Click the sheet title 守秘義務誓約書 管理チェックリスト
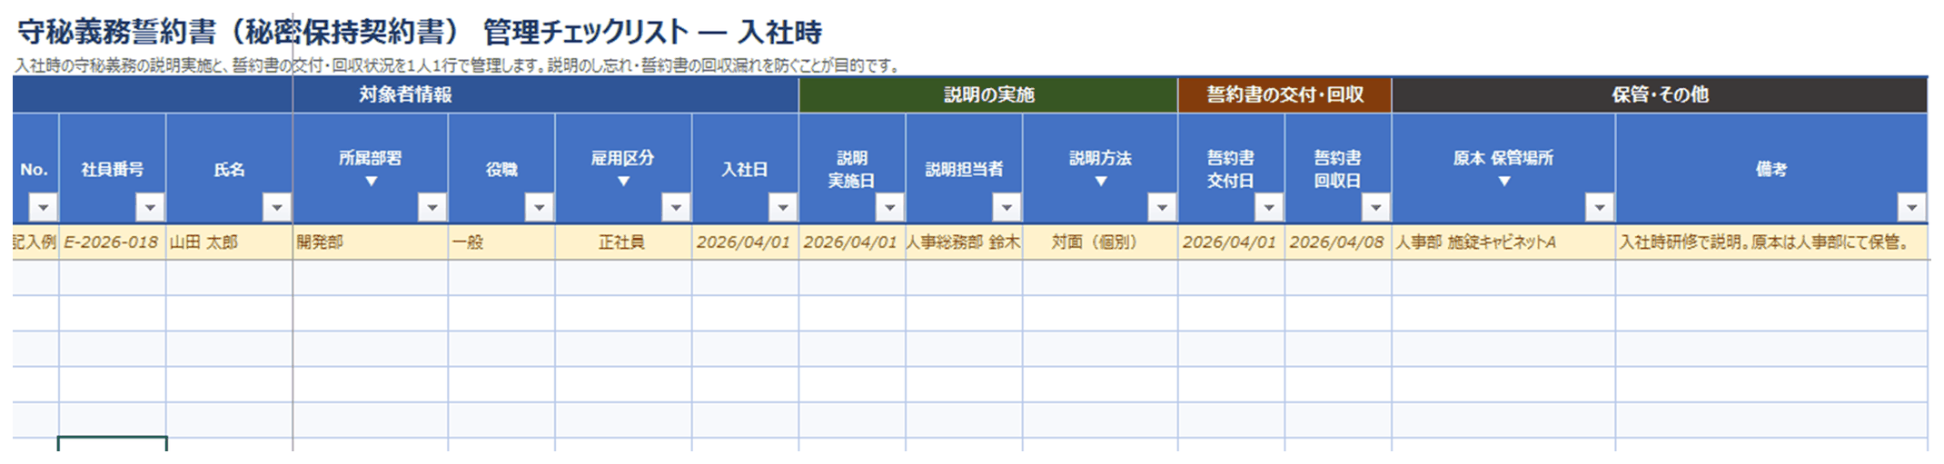The height and width of the screenshot is (464, 1944). click(420, 33)
